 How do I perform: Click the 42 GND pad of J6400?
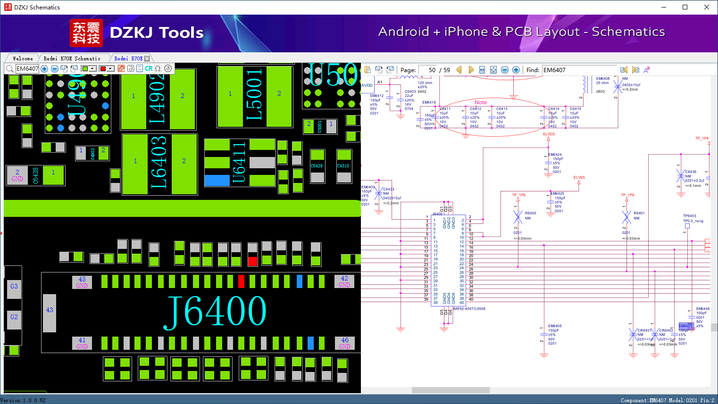click(x=344, y=281)
